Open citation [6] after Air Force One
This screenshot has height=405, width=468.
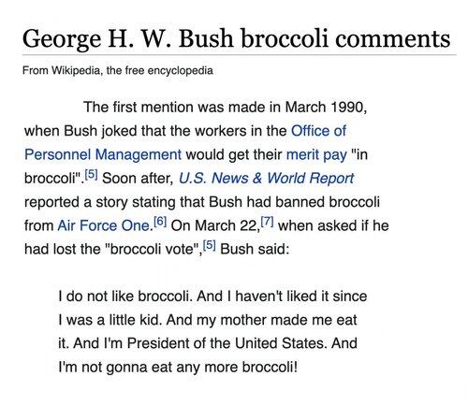point(160,222)
